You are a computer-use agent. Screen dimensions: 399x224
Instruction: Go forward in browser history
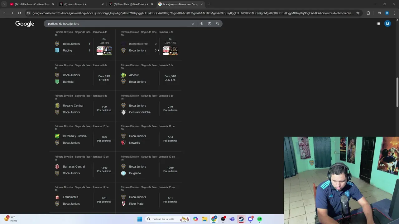(x=12, y=13)
